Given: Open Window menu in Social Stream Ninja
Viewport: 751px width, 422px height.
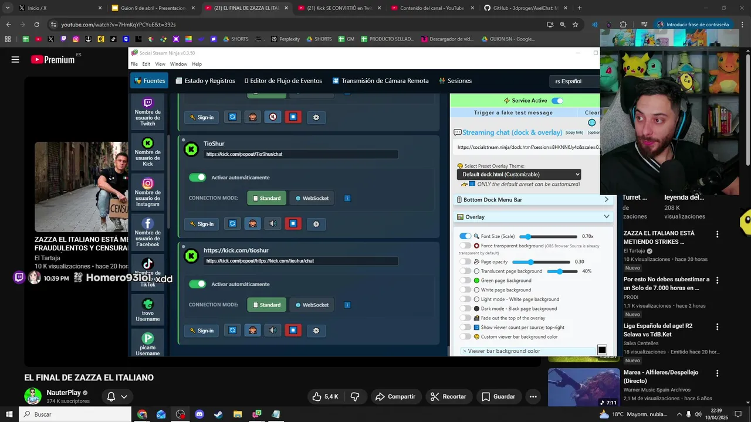Looking at the screenshot, I should tap(178, 64).
